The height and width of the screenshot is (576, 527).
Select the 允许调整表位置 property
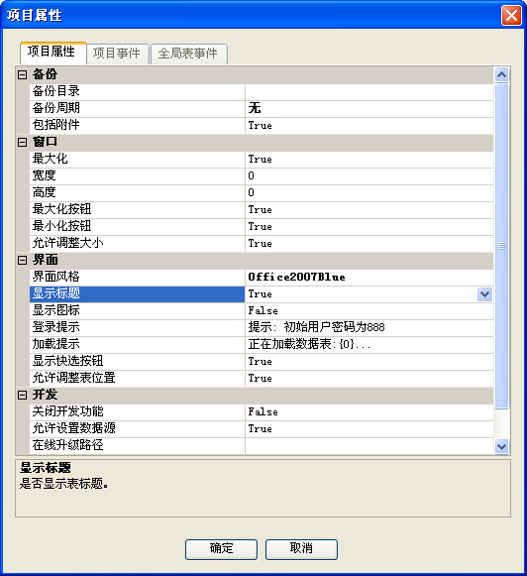pyautogui.click(x=138, y=379)
